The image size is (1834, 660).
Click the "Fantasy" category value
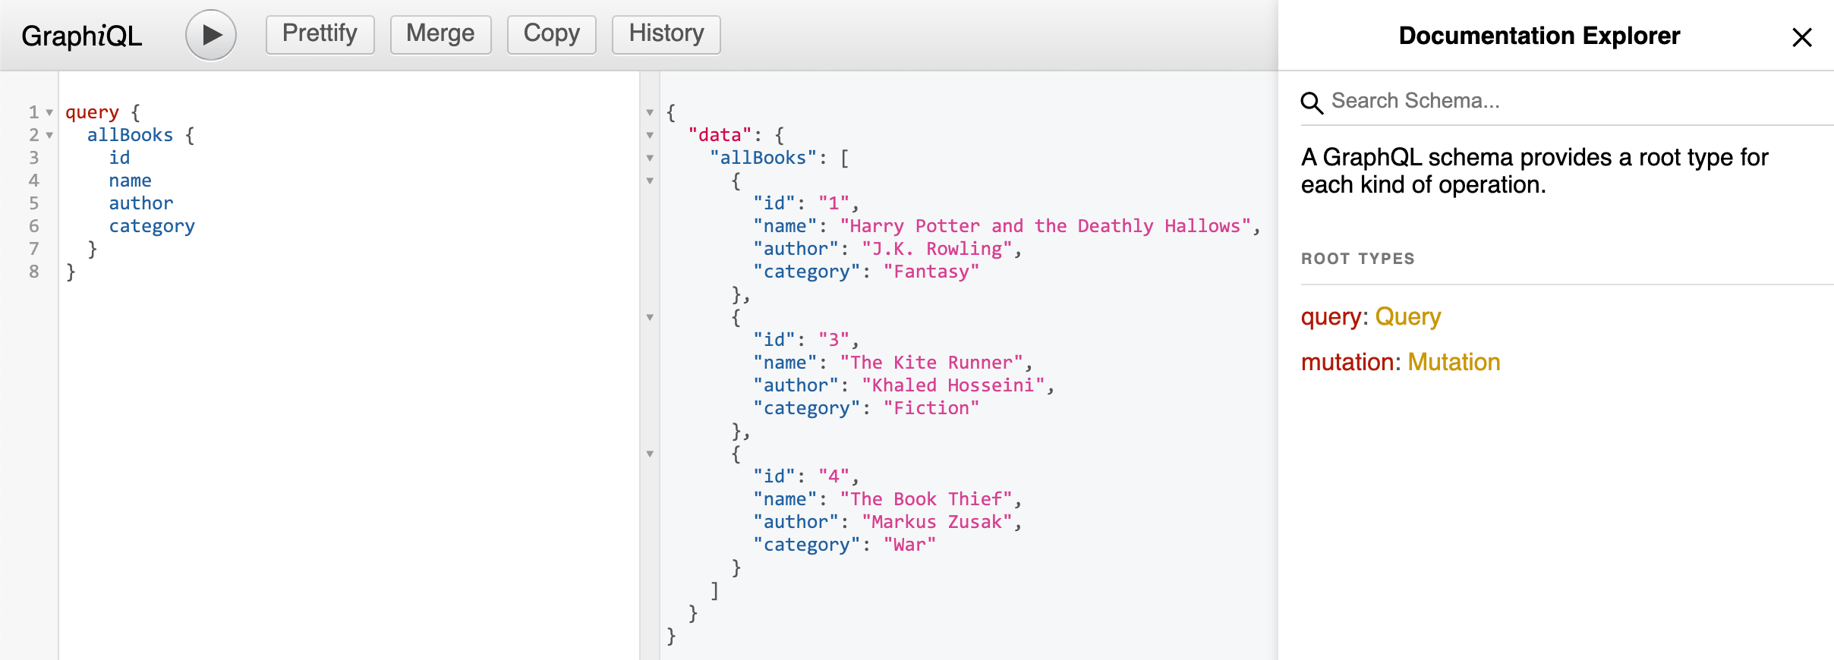(931, 272)
